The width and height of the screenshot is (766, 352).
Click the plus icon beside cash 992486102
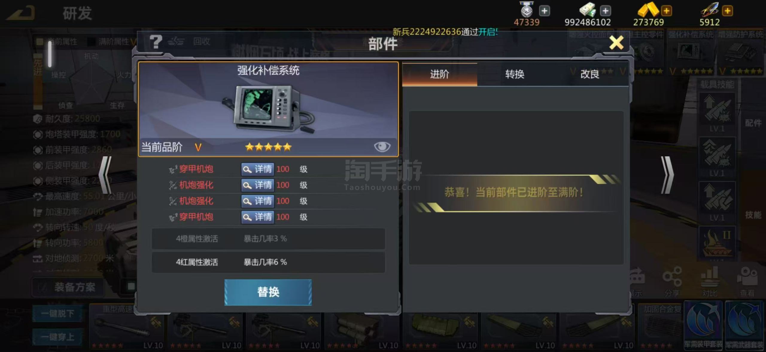coord(605,11)
